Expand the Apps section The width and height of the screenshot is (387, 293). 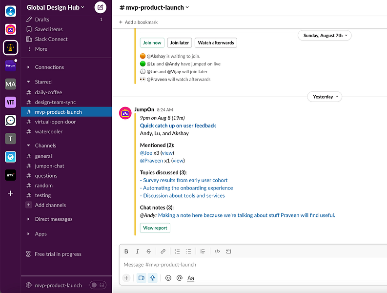28,234
